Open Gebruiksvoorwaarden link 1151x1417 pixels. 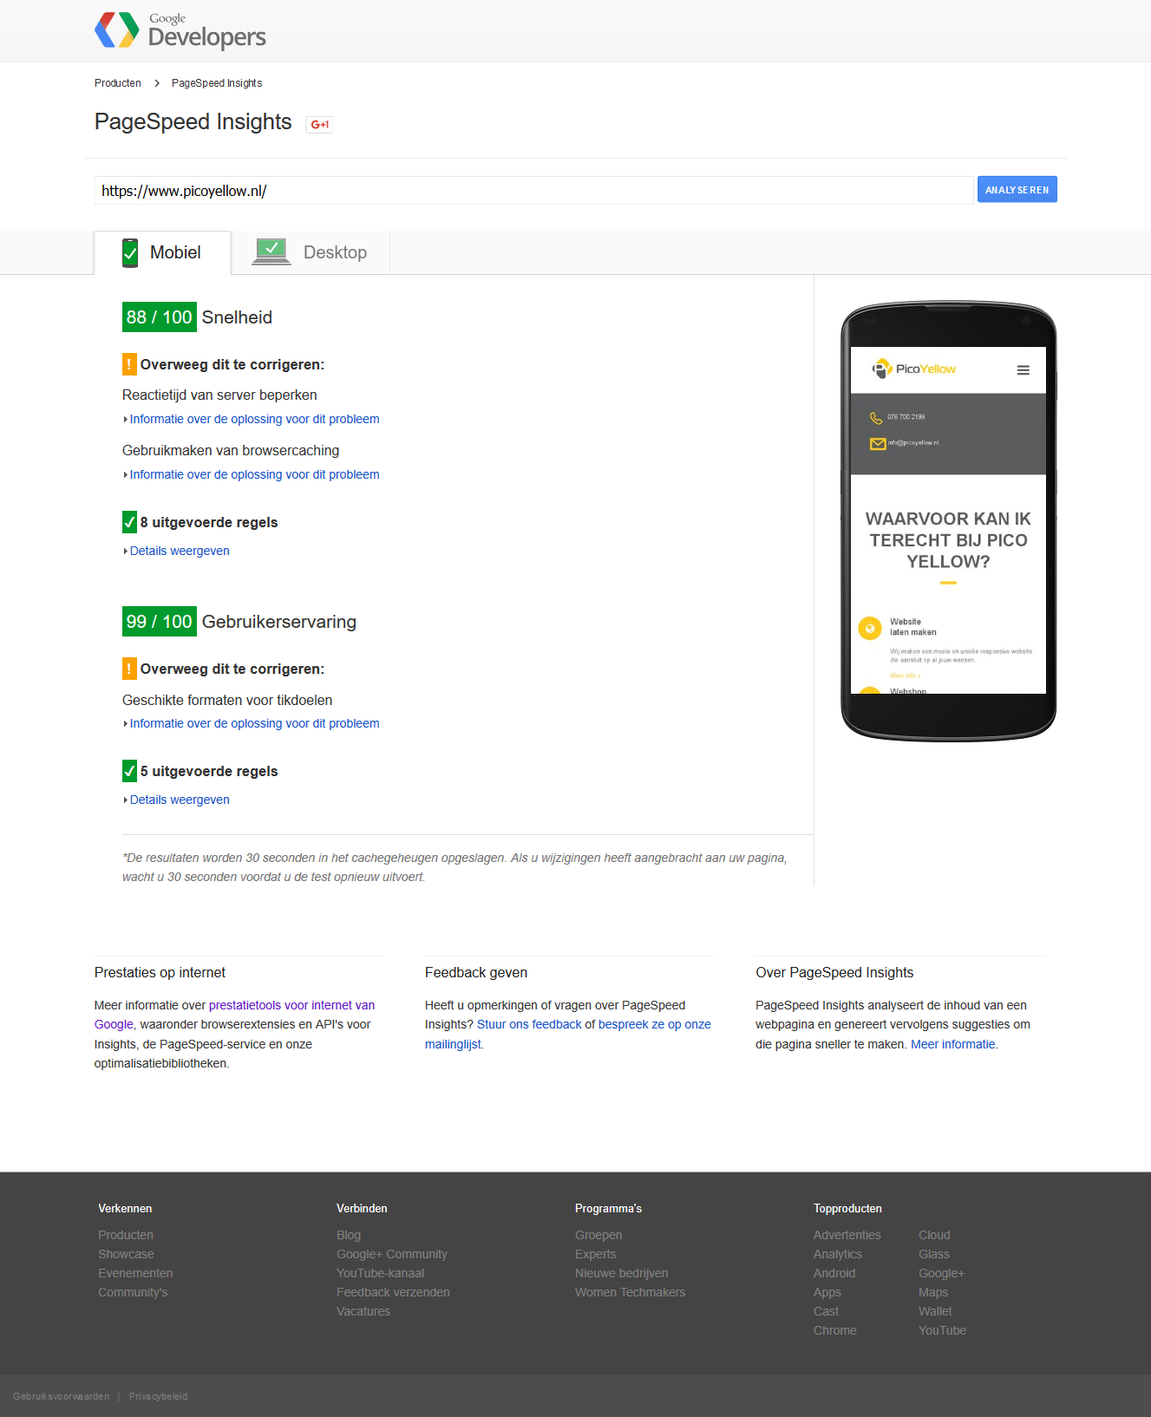pyautogui.click(x=61, y=1396)
